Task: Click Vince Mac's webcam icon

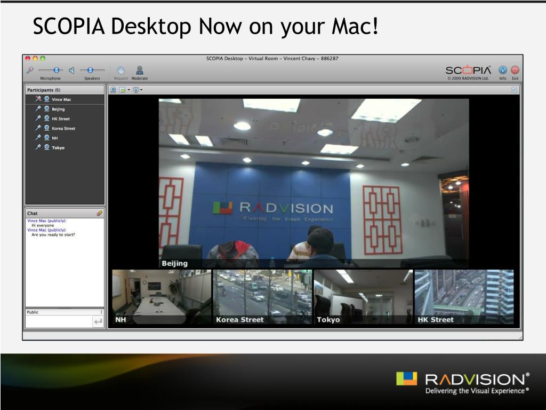Action: pos(47,99)
